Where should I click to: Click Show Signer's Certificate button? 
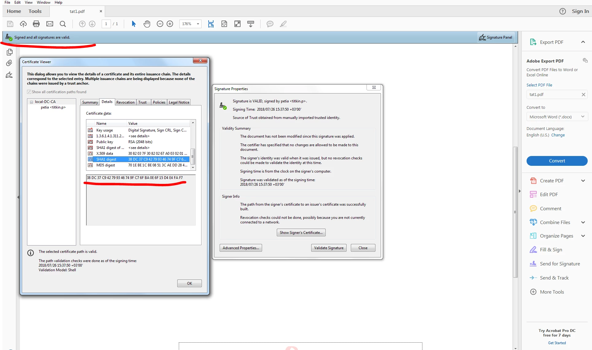[301, 233]
